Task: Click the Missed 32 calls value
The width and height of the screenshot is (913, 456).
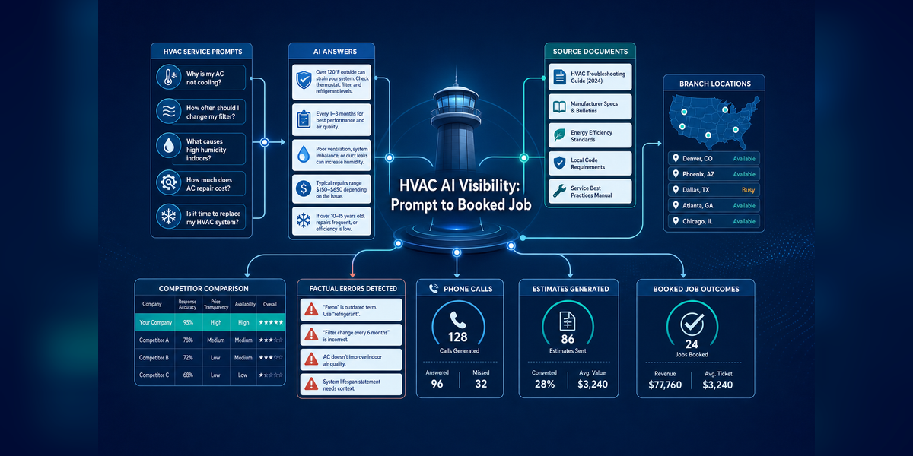Action: [x=481, y=383]
